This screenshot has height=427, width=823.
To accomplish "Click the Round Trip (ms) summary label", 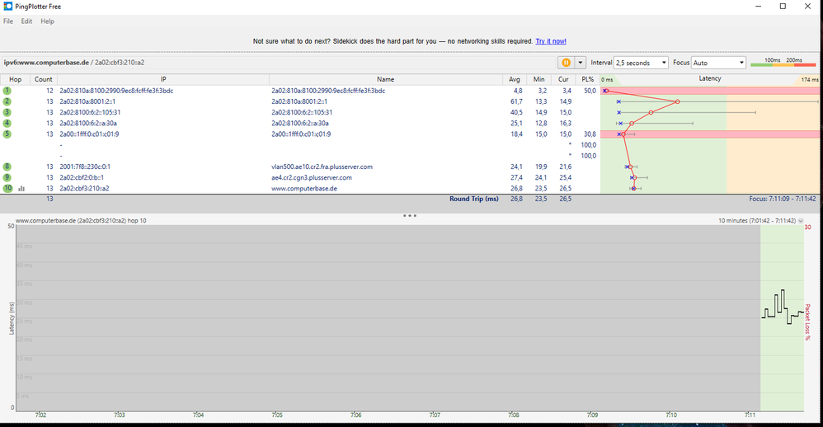I will 473,199.
